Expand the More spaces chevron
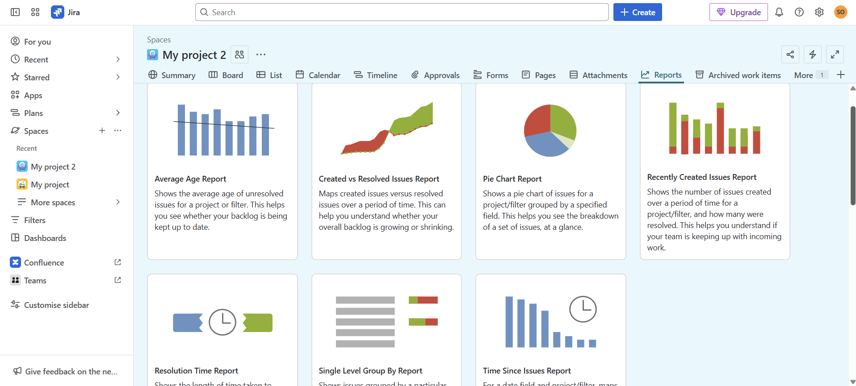 pos(118,202)
